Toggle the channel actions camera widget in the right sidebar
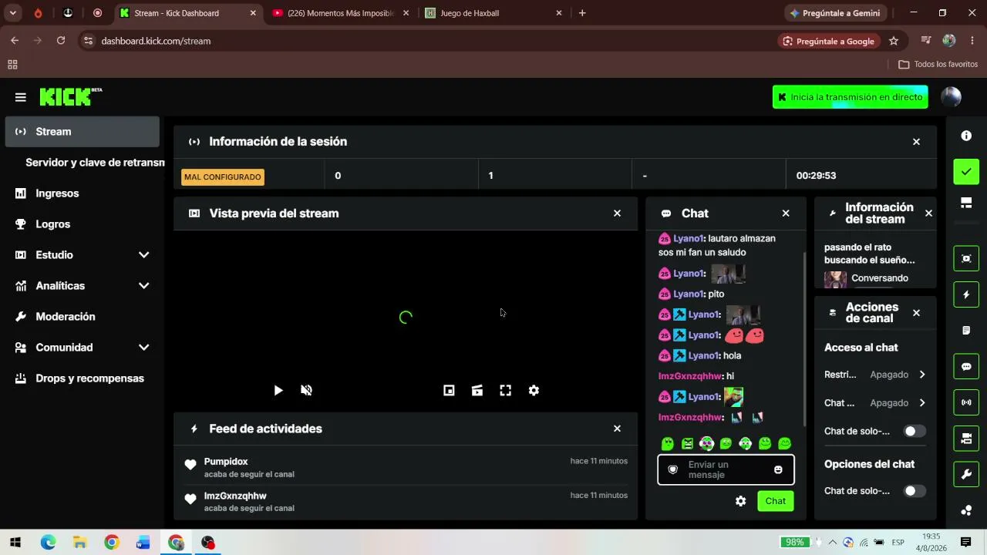 [x=966, y=439]
